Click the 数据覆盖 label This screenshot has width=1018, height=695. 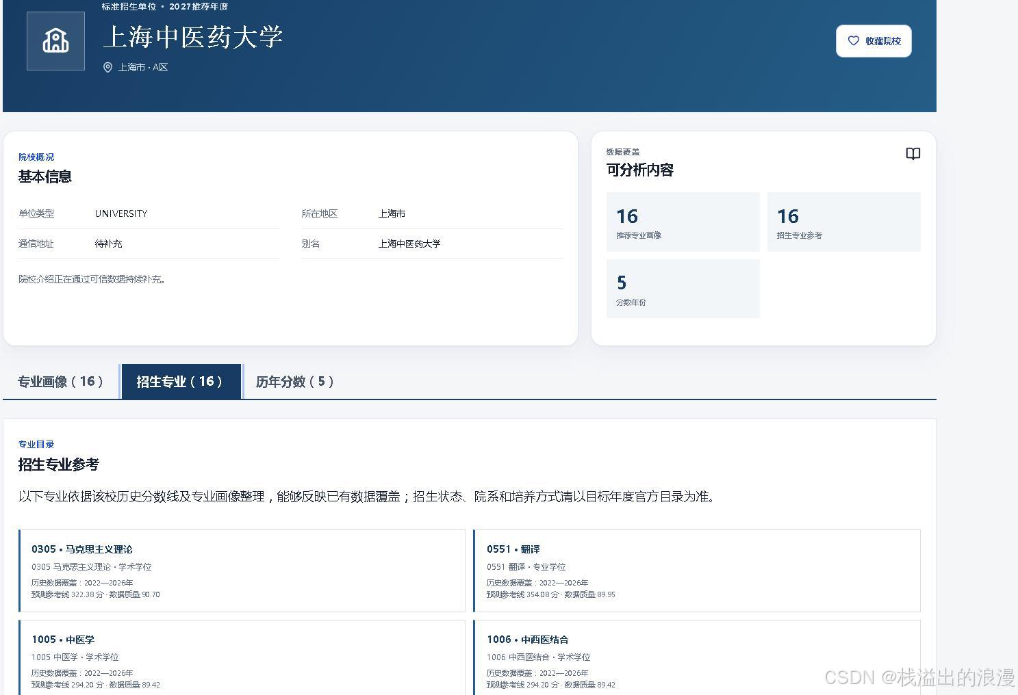click(623, 152)
